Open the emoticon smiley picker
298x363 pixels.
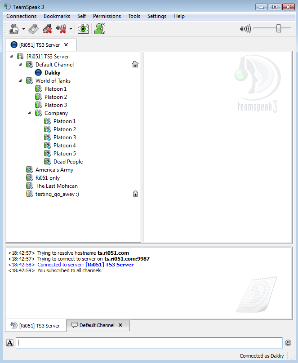coord(288,343)
